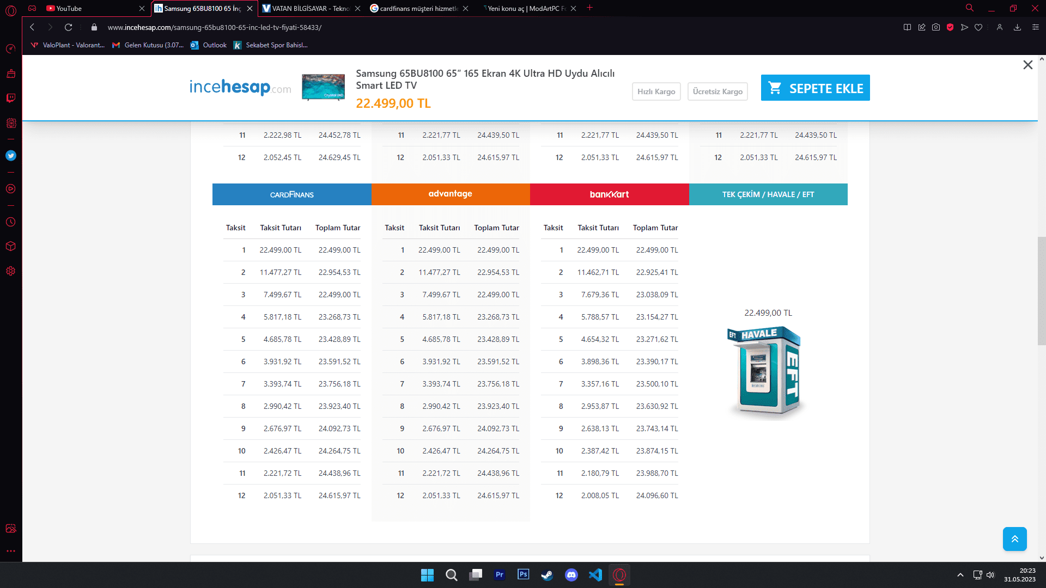Switch to the YouTube tab
This screenshot has width=1046, height=588.
[x=95, y=8]
